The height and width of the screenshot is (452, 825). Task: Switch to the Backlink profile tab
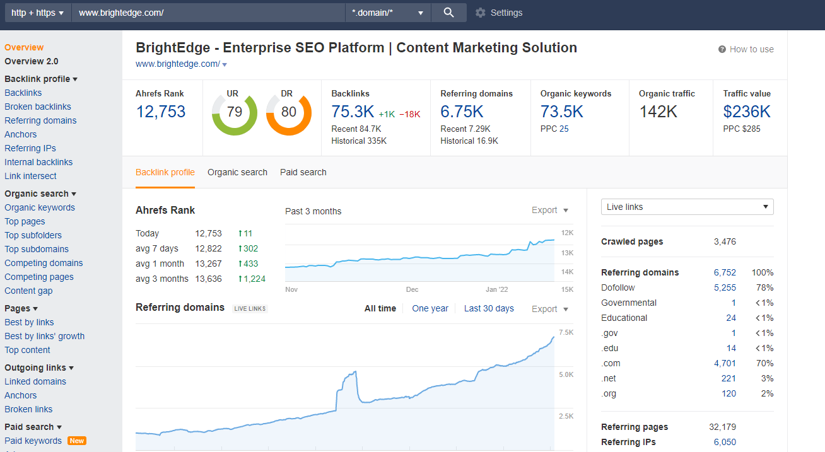click(x=165, y=172)
